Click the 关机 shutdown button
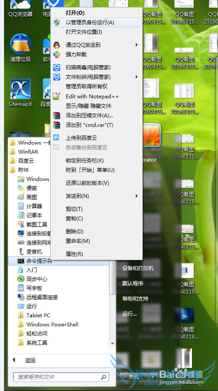Image resolution: width=218 pixels, height=391 pixels. 134,376
